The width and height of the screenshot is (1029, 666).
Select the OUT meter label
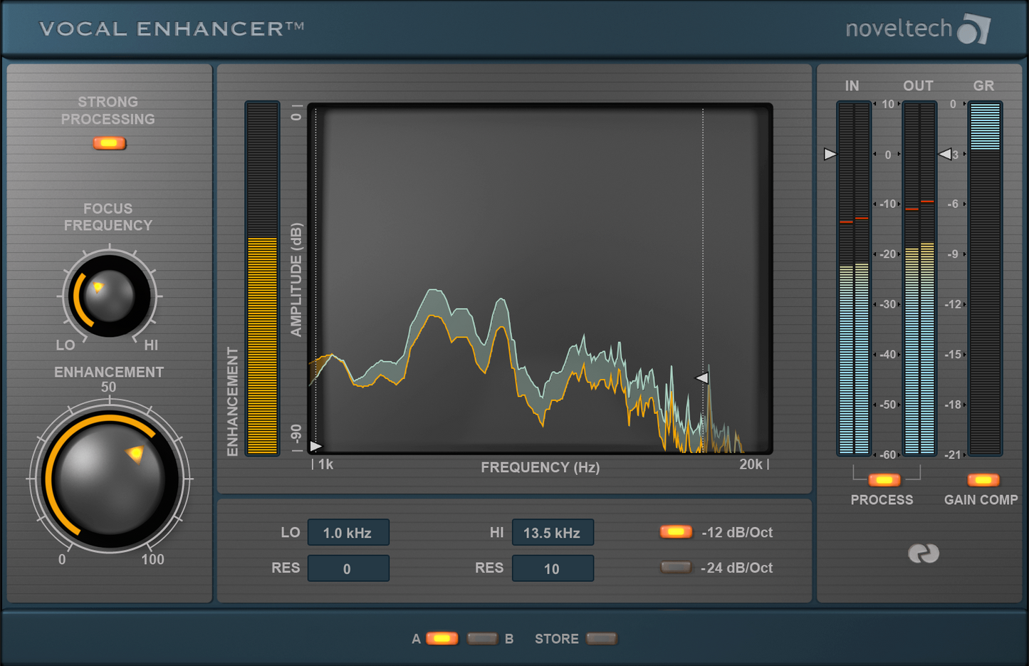(919, 85)
